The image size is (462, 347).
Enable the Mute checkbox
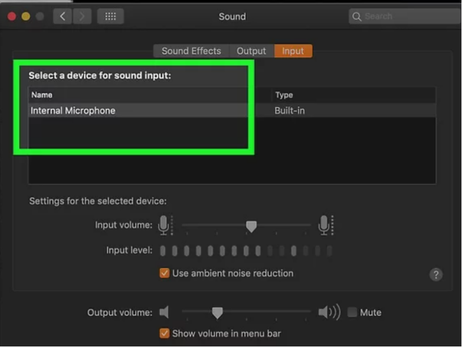coord(352,312)
